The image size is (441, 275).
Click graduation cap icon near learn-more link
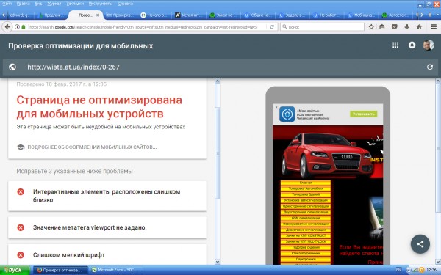point(21,147)
